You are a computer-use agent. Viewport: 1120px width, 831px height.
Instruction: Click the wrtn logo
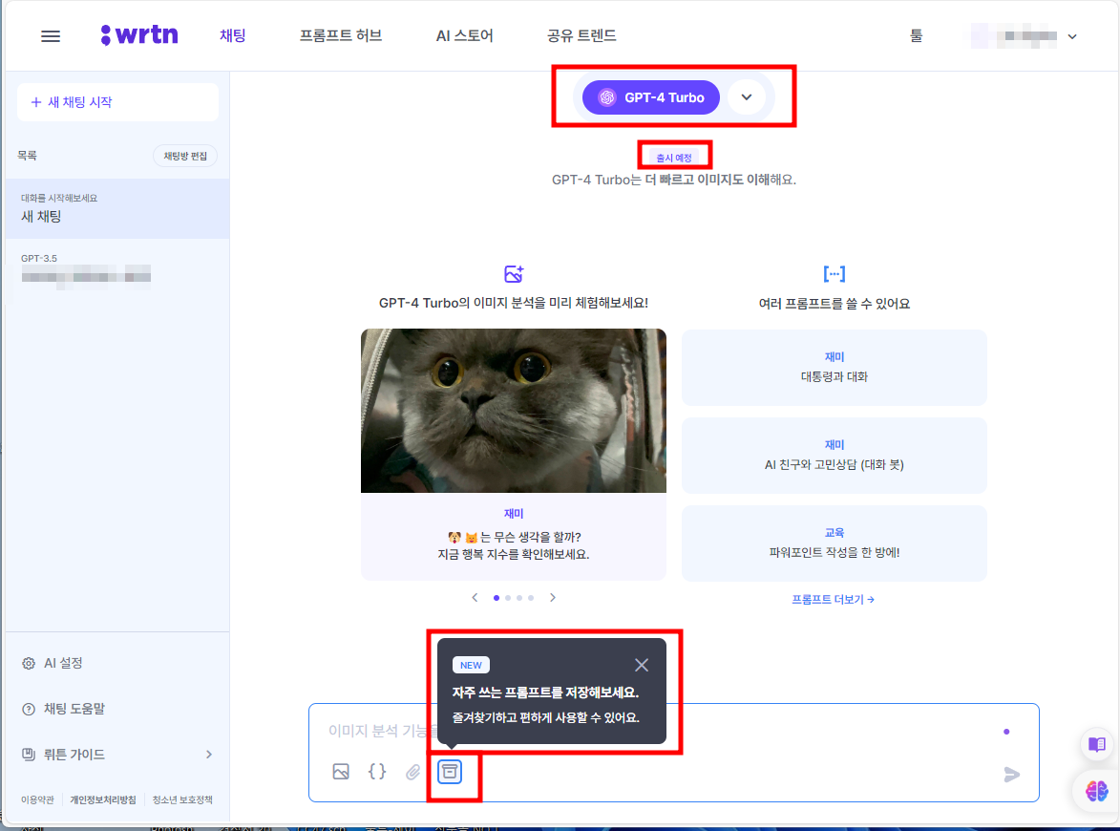139,35
